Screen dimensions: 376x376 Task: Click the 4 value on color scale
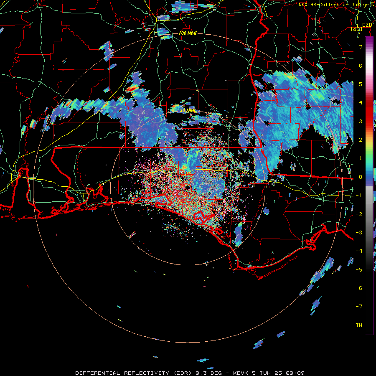[x=361, y=103]
